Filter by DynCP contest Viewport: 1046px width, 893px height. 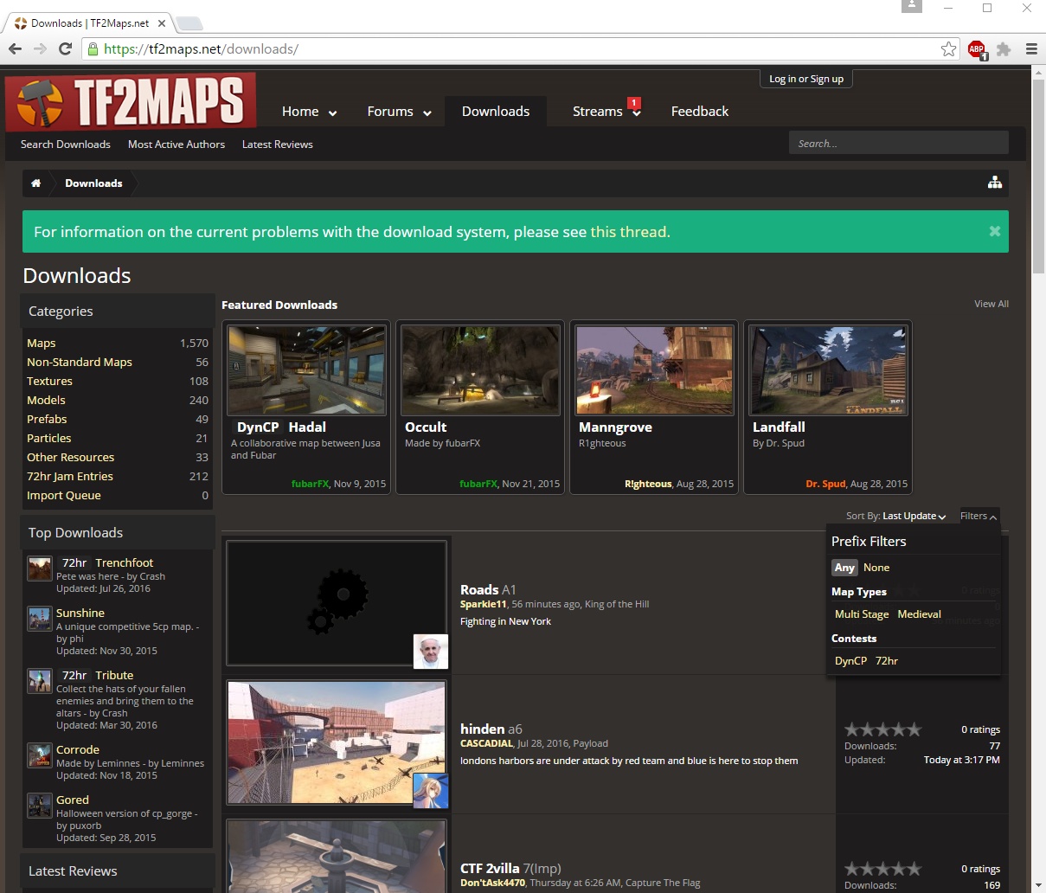pos(850,661)
